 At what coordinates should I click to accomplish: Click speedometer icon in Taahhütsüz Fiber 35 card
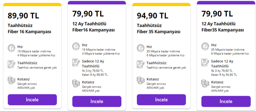coord(141,48)
